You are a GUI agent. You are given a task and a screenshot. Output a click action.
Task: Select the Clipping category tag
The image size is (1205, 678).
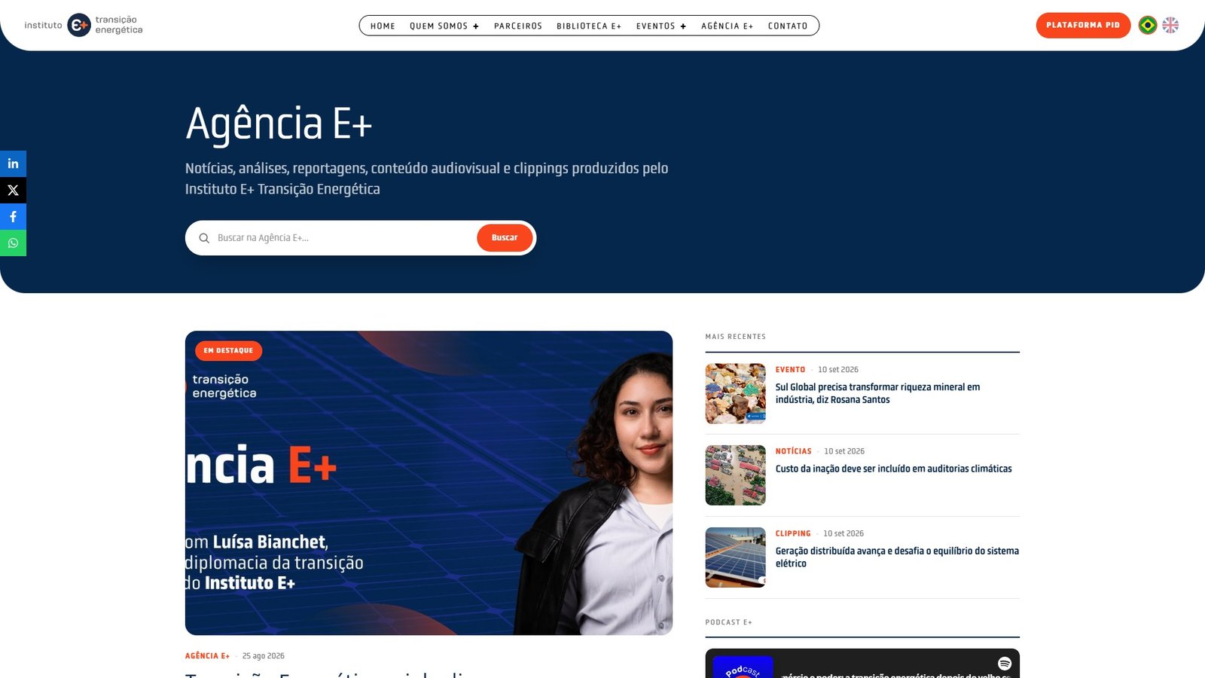click(793, 533)
